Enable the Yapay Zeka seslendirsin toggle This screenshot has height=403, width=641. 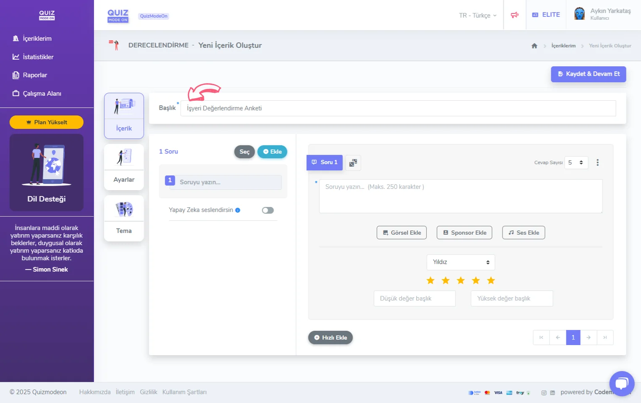[x=268, y=210]
